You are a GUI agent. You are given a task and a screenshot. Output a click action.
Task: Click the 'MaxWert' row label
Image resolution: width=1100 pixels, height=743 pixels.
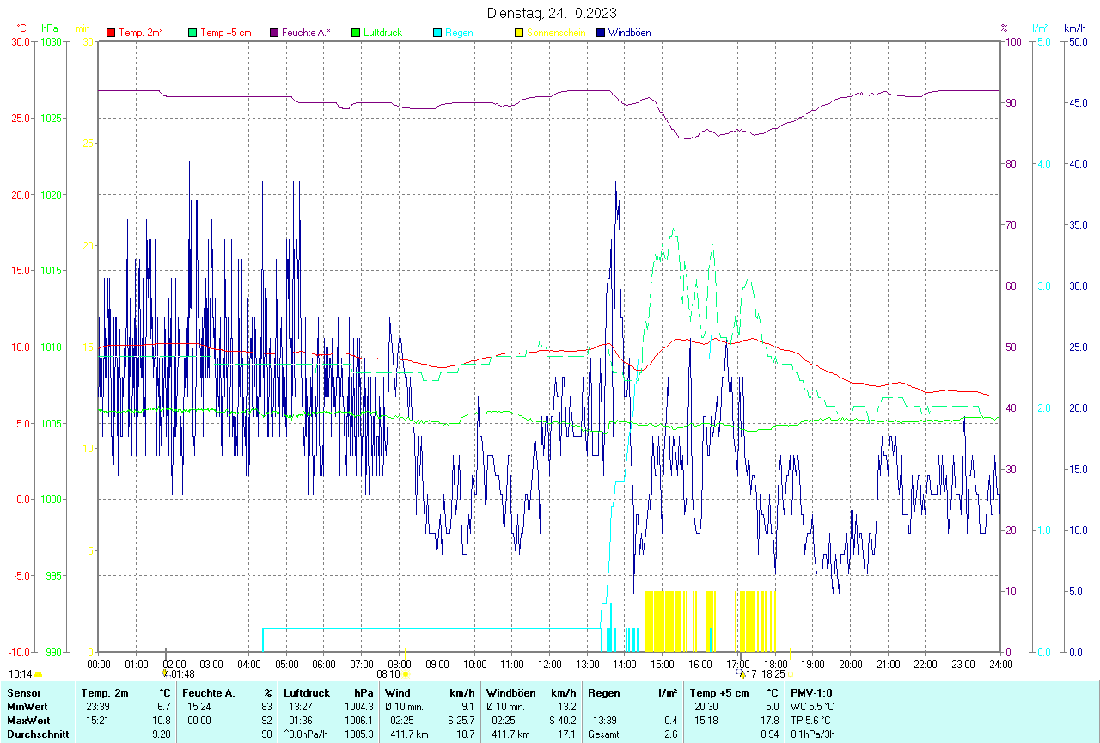click(27, 720)
